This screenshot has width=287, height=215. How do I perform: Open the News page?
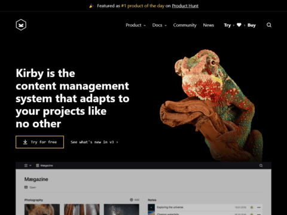(x=209, y=25)
